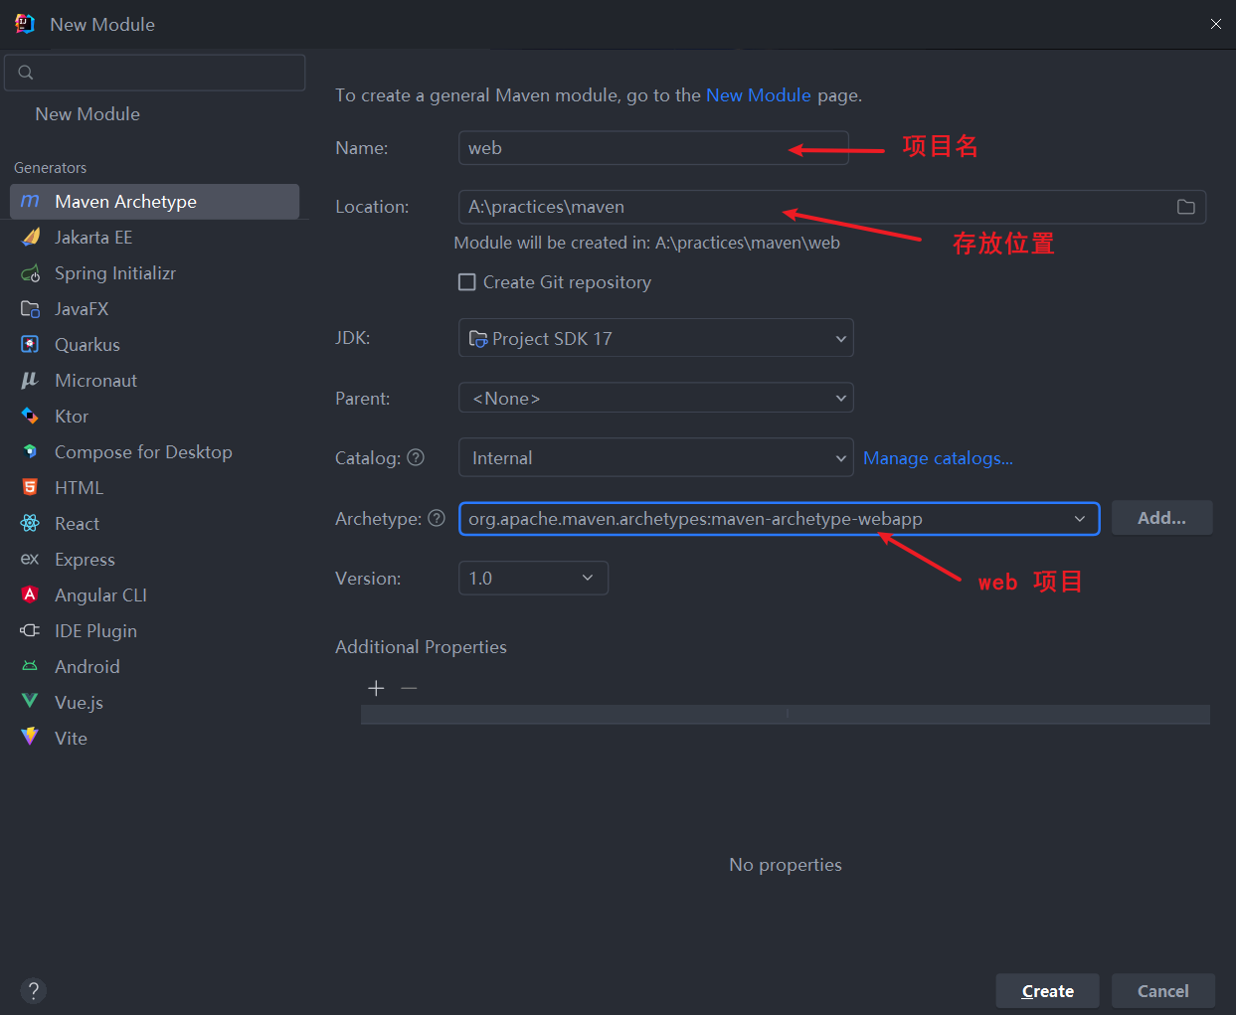Image resolution: width=1236 pixels, height=1015 pixels.
Task: Select Vue.js generator
Action: tap(154, 703)
